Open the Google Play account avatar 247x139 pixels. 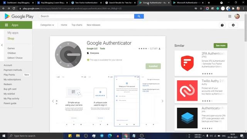237,16
